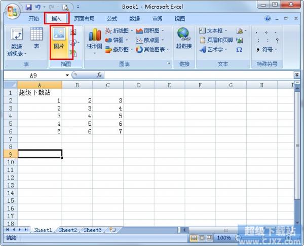Insert 页眉和页脚 header and footer

(x=216, y=40)
